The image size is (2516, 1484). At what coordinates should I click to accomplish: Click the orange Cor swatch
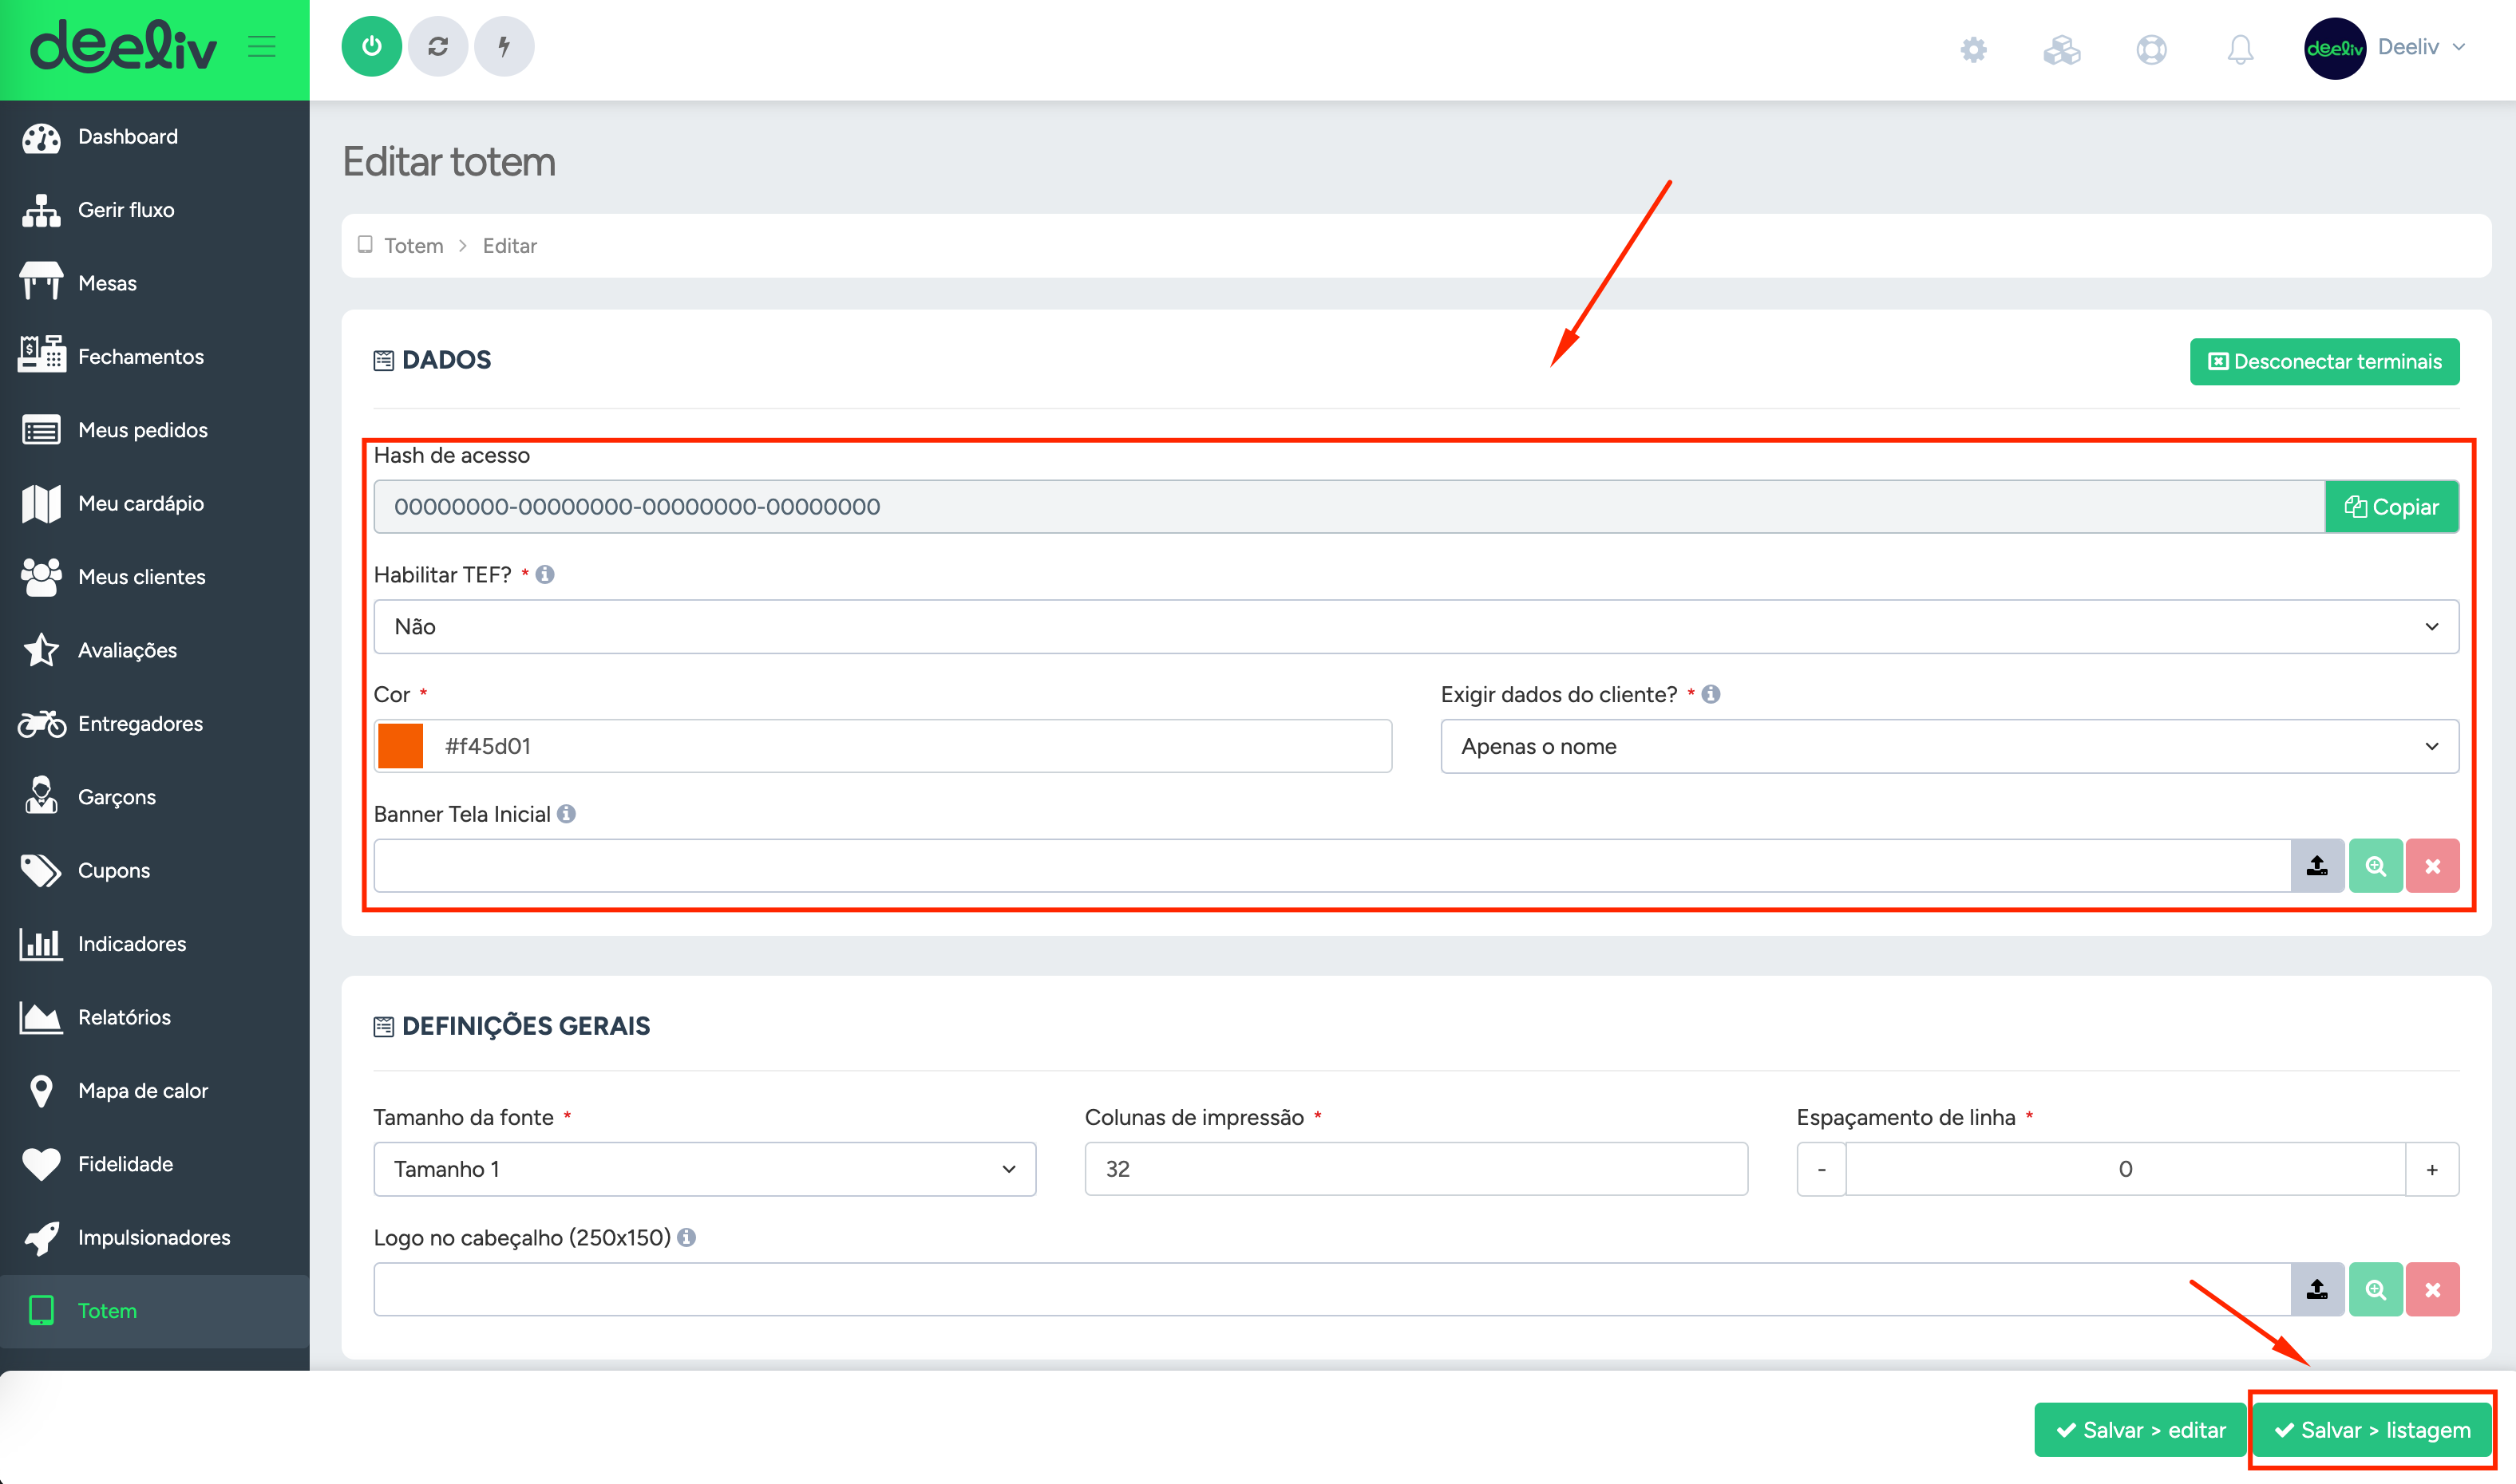(402, 746)
